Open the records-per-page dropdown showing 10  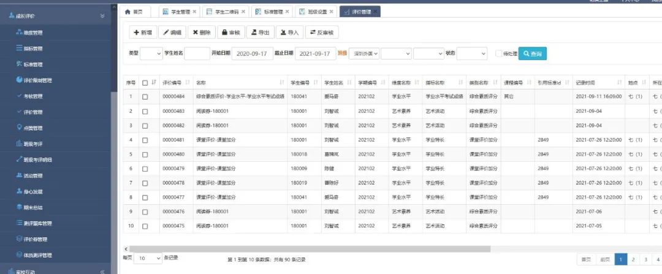pos(148,259)
